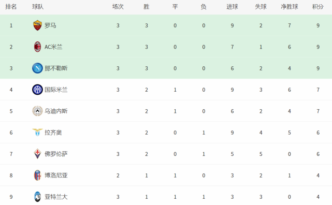Click the 场次 column header
332x205 pixels.
[x=118, y=7]
